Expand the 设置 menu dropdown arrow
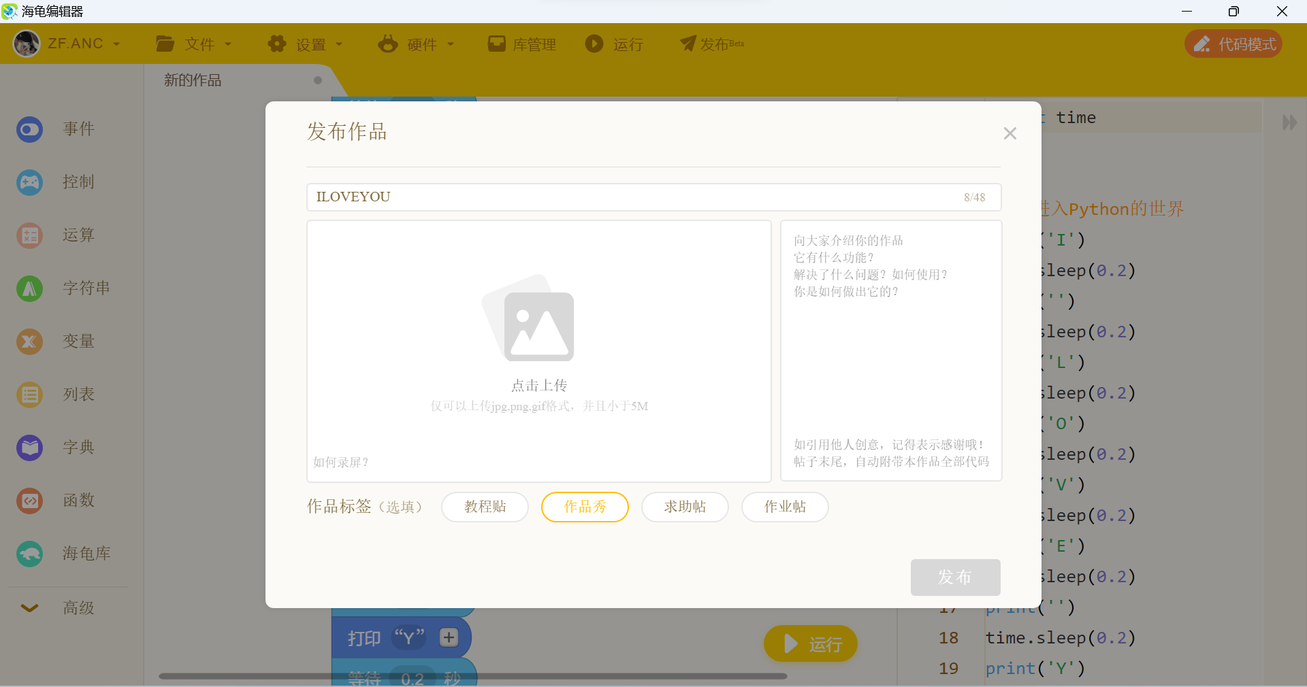Image resolution: width=1307 pixels, height=687 pixels. 339,44
